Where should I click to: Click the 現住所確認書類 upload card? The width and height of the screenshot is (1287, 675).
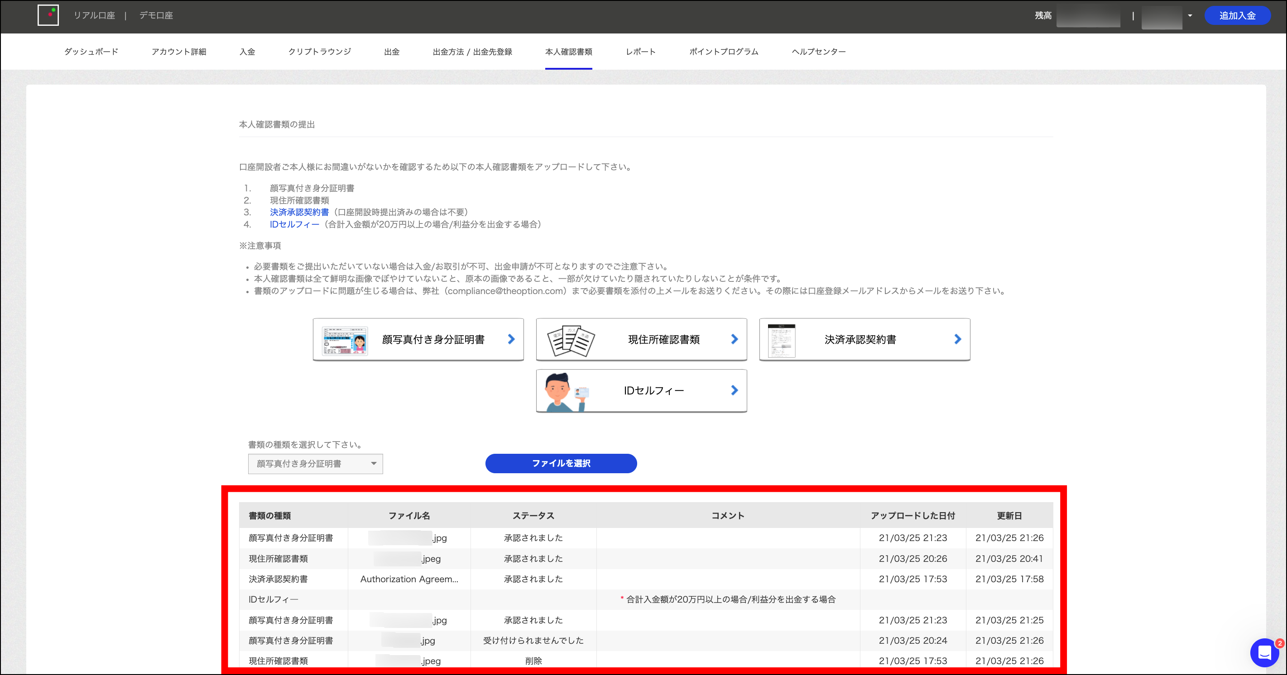click(x=642, y=339)
